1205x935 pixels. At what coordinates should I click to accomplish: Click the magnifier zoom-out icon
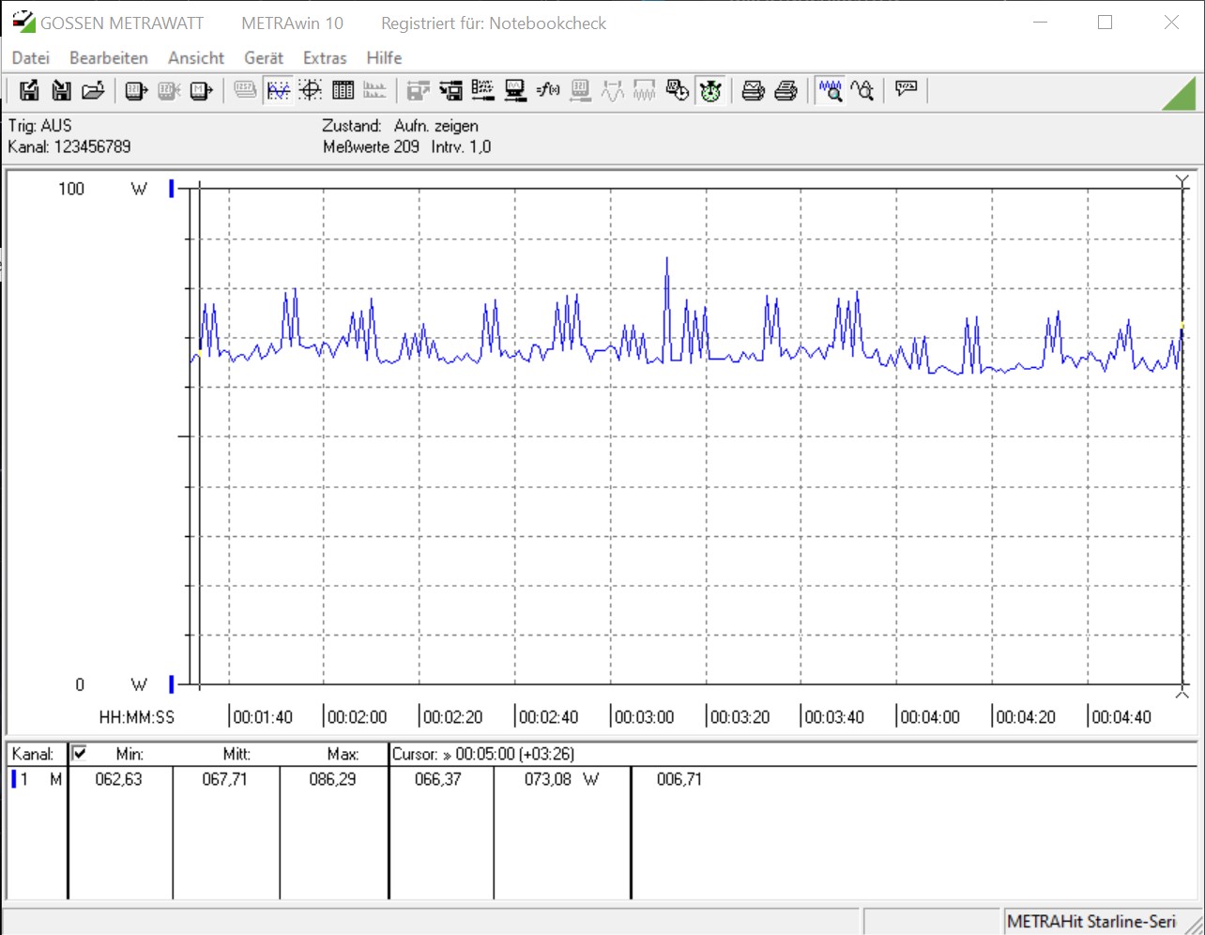coord(862,90)
